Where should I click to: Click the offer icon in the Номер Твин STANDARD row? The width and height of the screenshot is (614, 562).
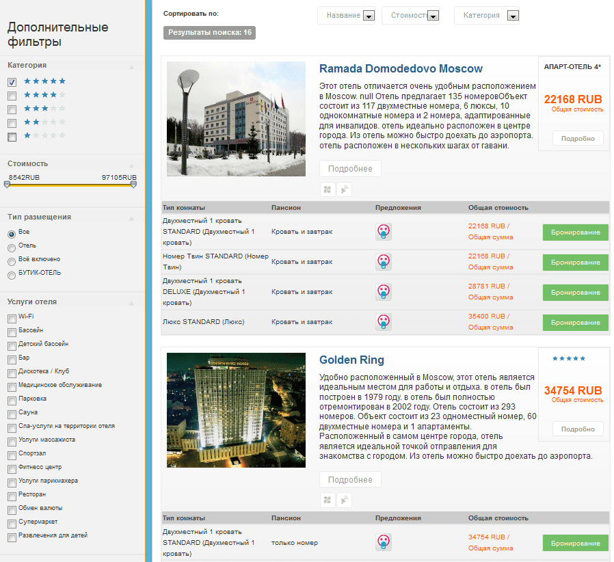384,261
